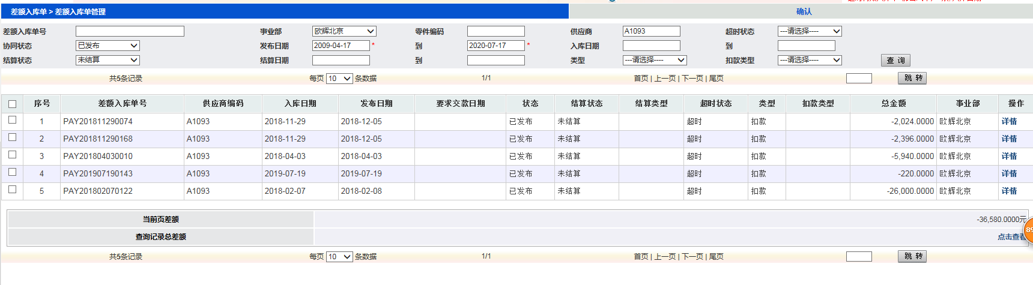Select checkbox for row PAY201802070122
This screenshot has width=1033, height=285.
click(12, 190)
